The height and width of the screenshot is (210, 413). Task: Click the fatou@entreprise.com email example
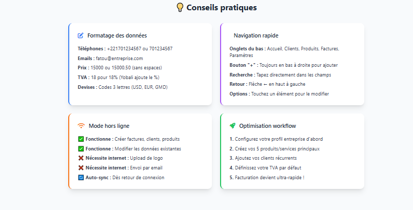pos(120,58)
